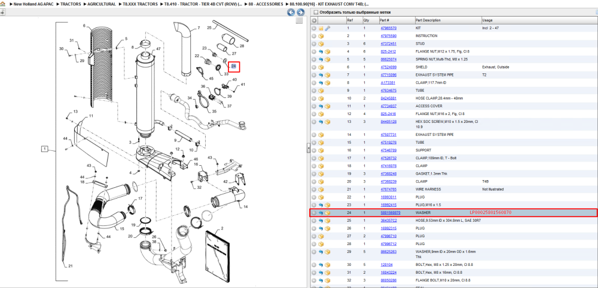Click the package icon for FLANGE BOLT M10 row
This screenshot has height=288, width=598.
pos(327,280)
